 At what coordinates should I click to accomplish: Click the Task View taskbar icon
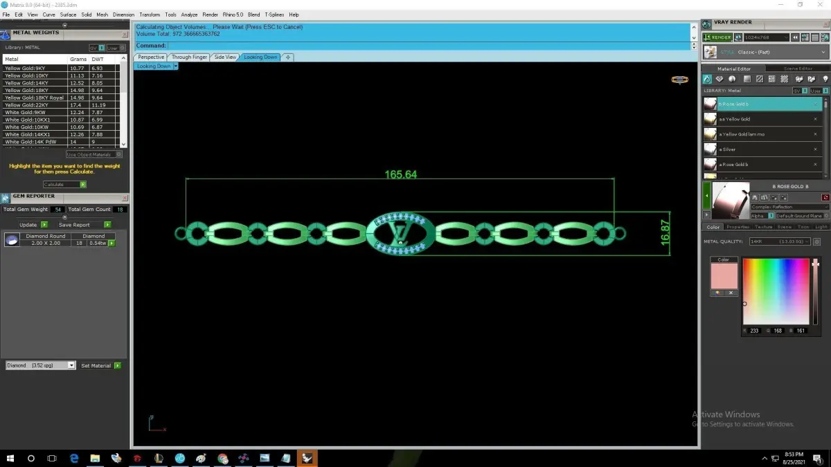[x=52, y=458]
